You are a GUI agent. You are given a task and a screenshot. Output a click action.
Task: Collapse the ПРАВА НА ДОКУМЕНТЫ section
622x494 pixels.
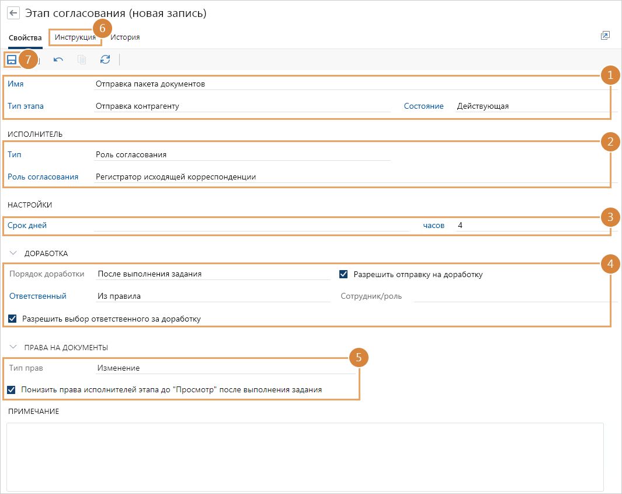(14, 347)
